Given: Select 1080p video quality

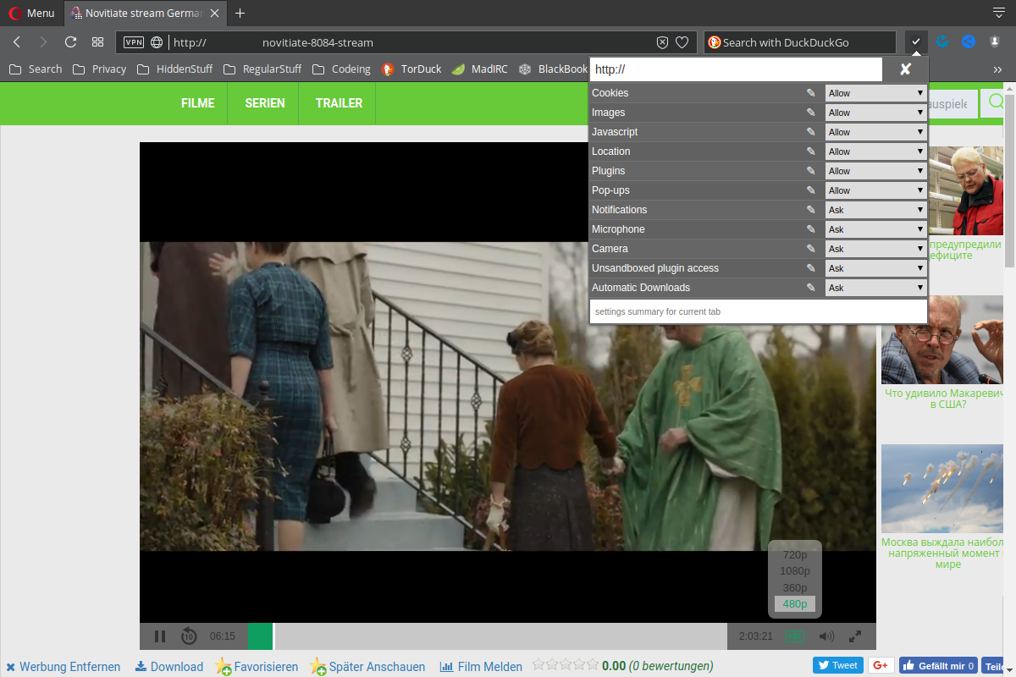Looking at the screenshot, I should click(795, 571).
